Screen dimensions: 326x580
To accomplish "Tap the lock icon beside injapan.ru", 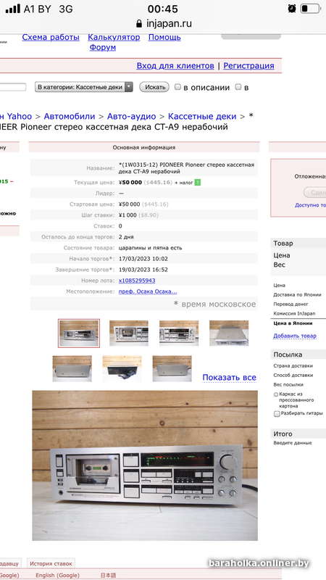I will [139, 24].
